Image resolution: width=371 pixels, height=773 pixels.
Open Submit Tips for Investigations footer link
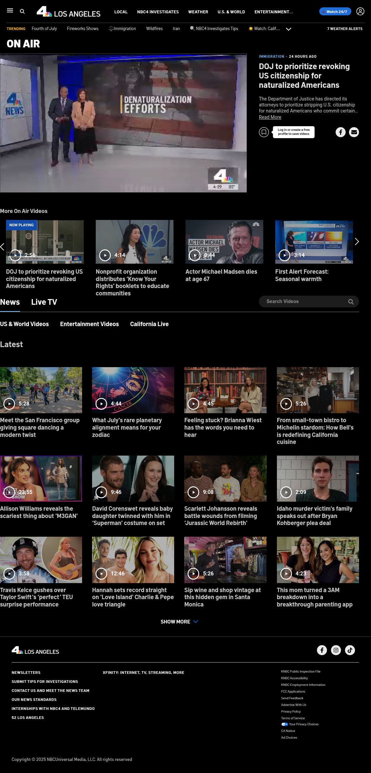(x=45, y=682)
